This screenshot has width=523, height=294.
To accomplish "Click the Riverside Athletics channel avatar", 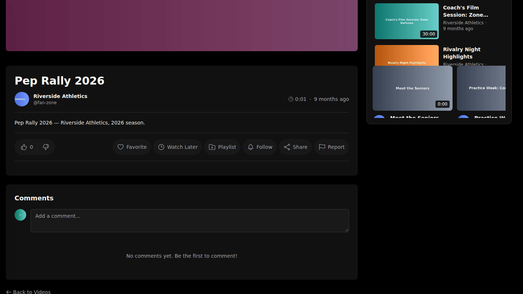I will coord(22,99).
